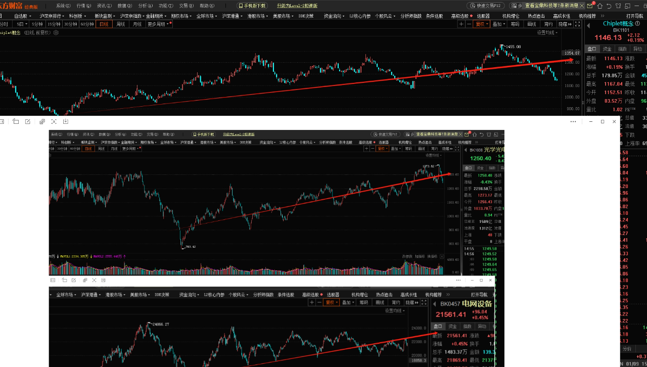Select 资金 tab in 电网设备 quote panel

click(453, 327)
